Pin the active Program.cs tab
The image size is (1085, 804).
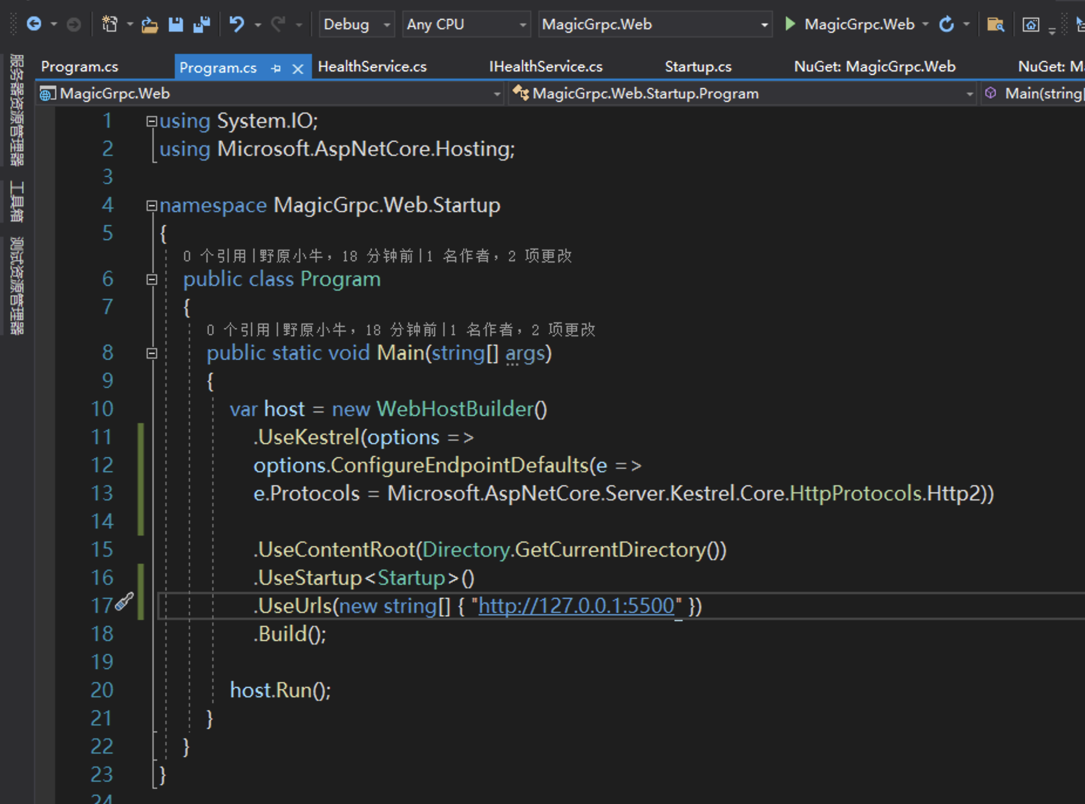(x=274, y=67)
